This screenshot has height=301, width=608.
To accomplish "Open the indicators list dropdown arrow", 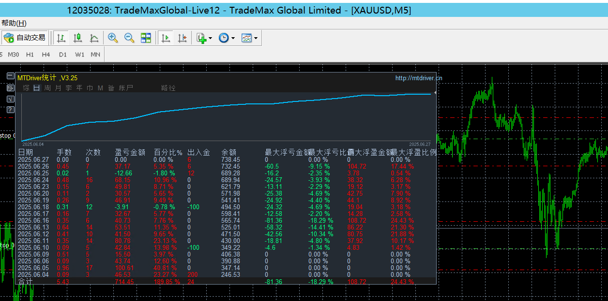I will [210, 38].
